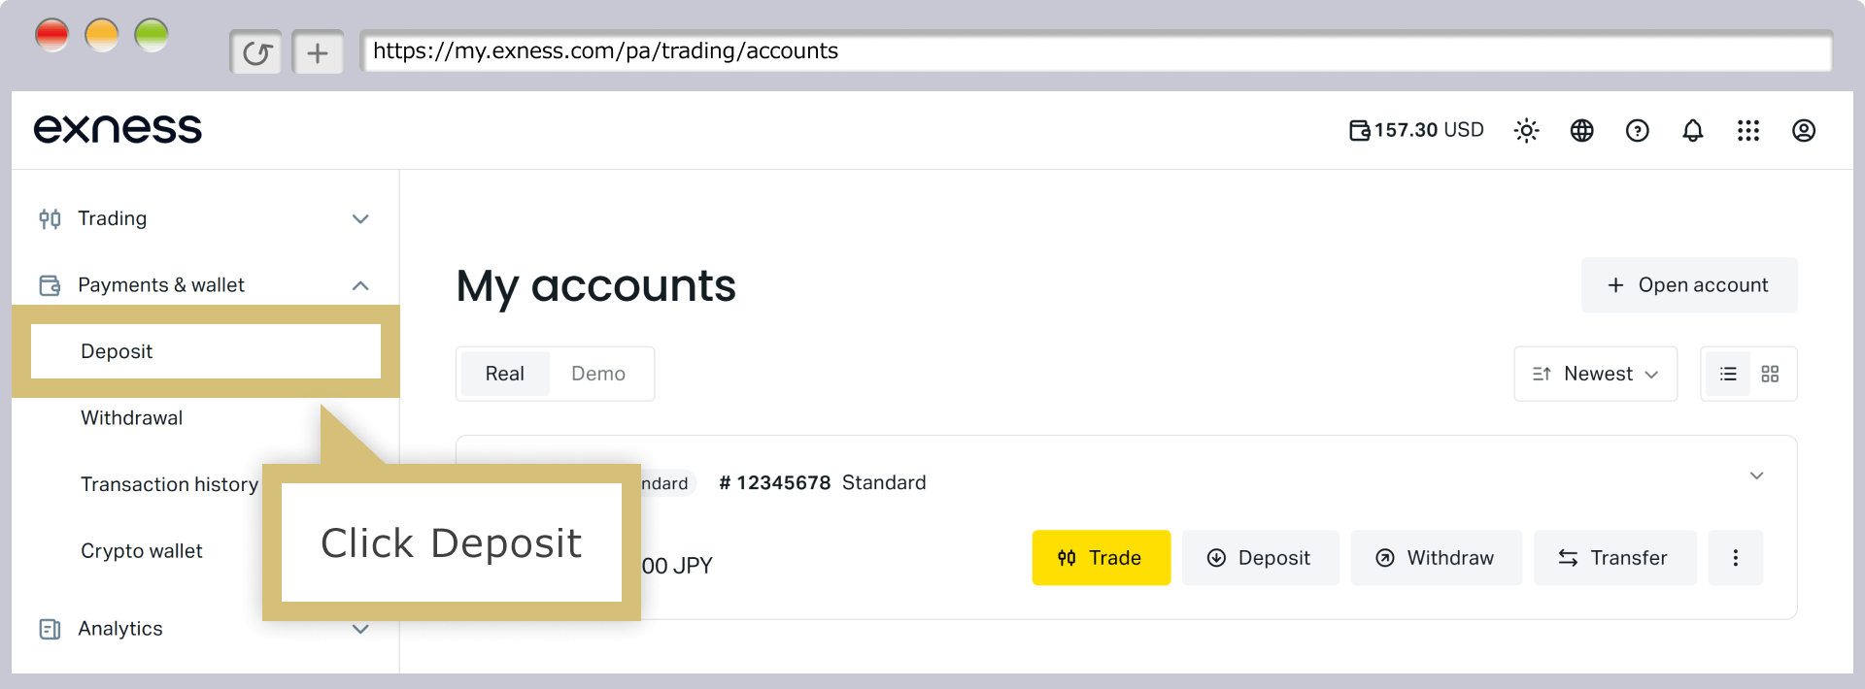The width and height of the screenshot is (1865, 689).
Task: Click the red window close button
Action: tap(52, 35)
